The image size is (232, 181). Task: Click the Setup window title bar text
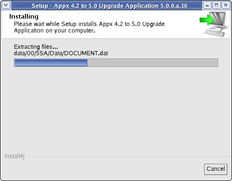110,6
